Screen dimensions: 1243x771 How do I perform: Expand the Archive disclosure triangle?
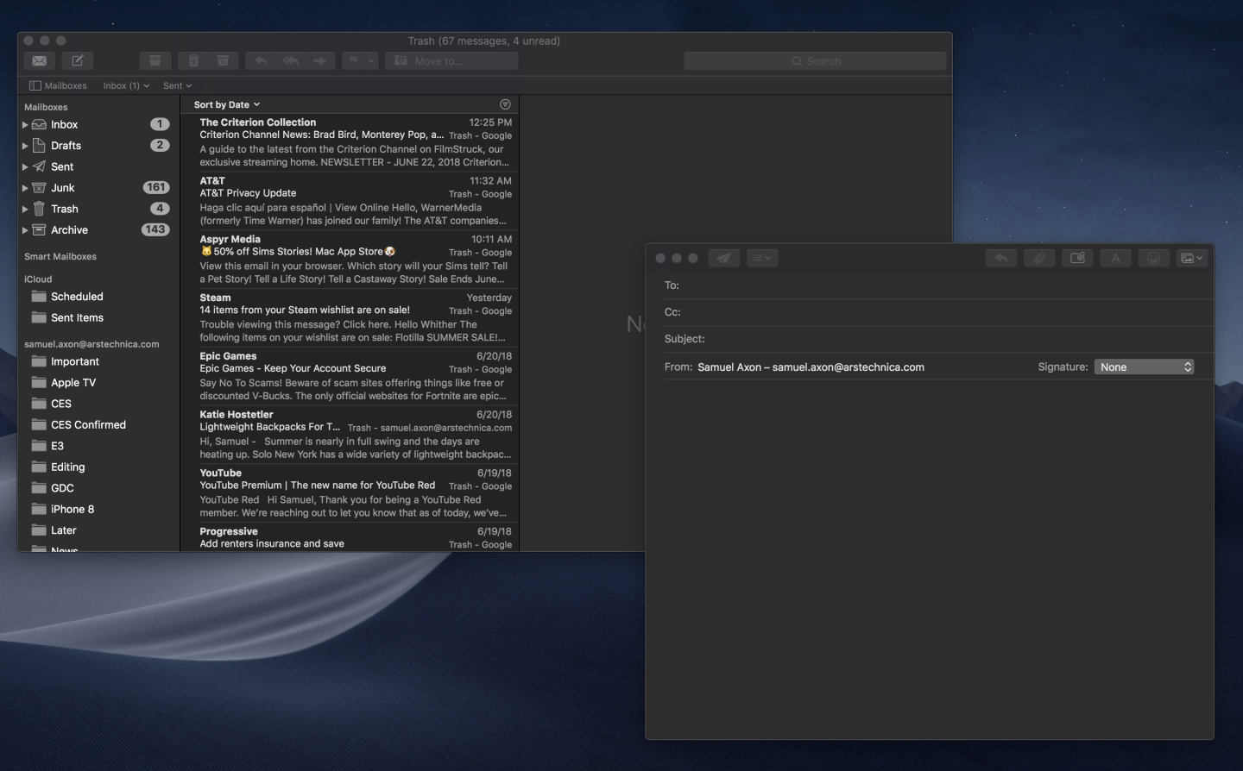click(x=25, y=230)
